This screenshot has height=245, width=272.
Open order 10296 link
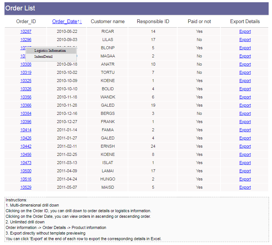[26, 40]
